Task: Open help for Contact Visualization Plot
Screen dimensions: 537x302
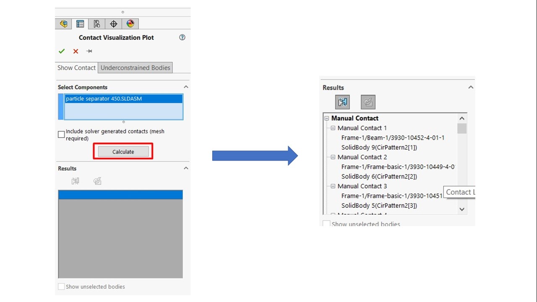Action: coord(182,37)
